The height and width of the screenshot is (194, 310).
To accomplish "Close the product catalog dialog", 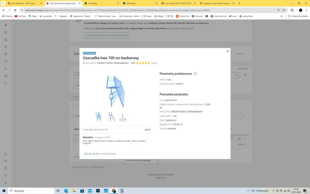I will 228,51.
